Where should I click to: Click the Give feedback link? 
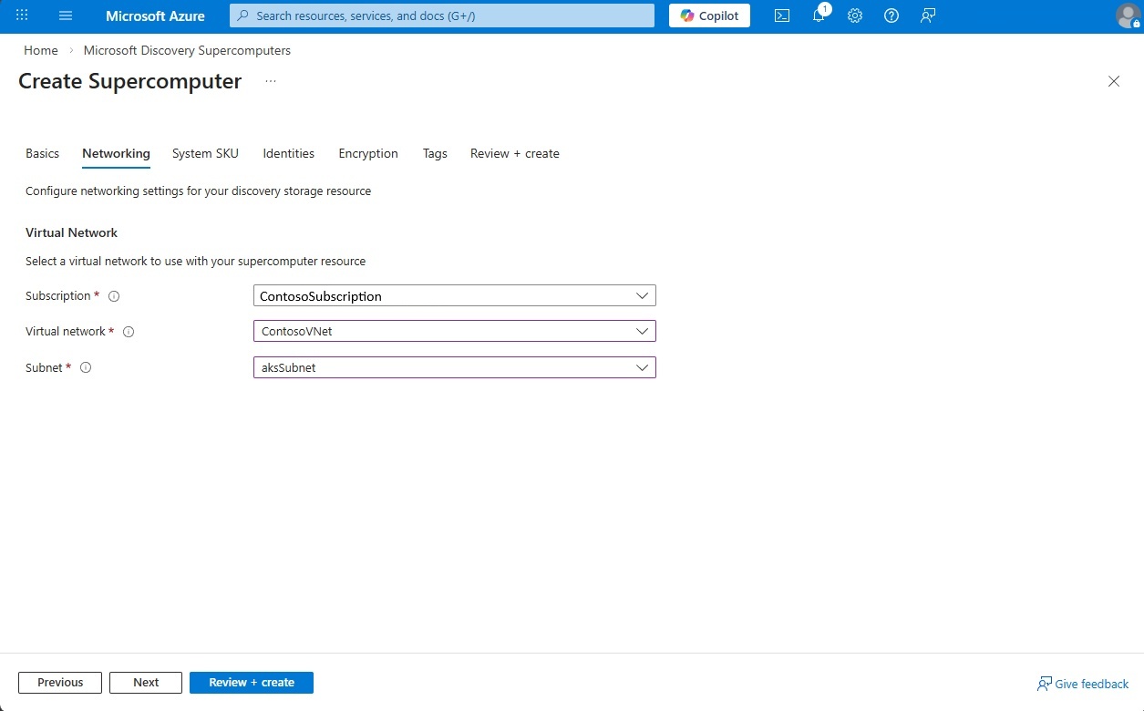click(1083, 684)
